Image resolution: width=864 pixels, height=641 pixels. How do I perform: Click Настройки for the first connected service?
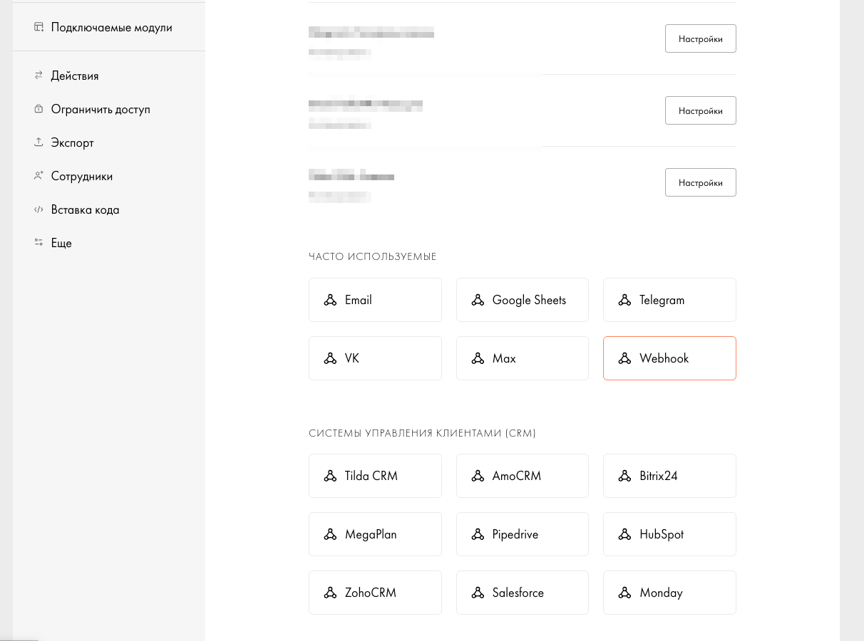point(700,38)
